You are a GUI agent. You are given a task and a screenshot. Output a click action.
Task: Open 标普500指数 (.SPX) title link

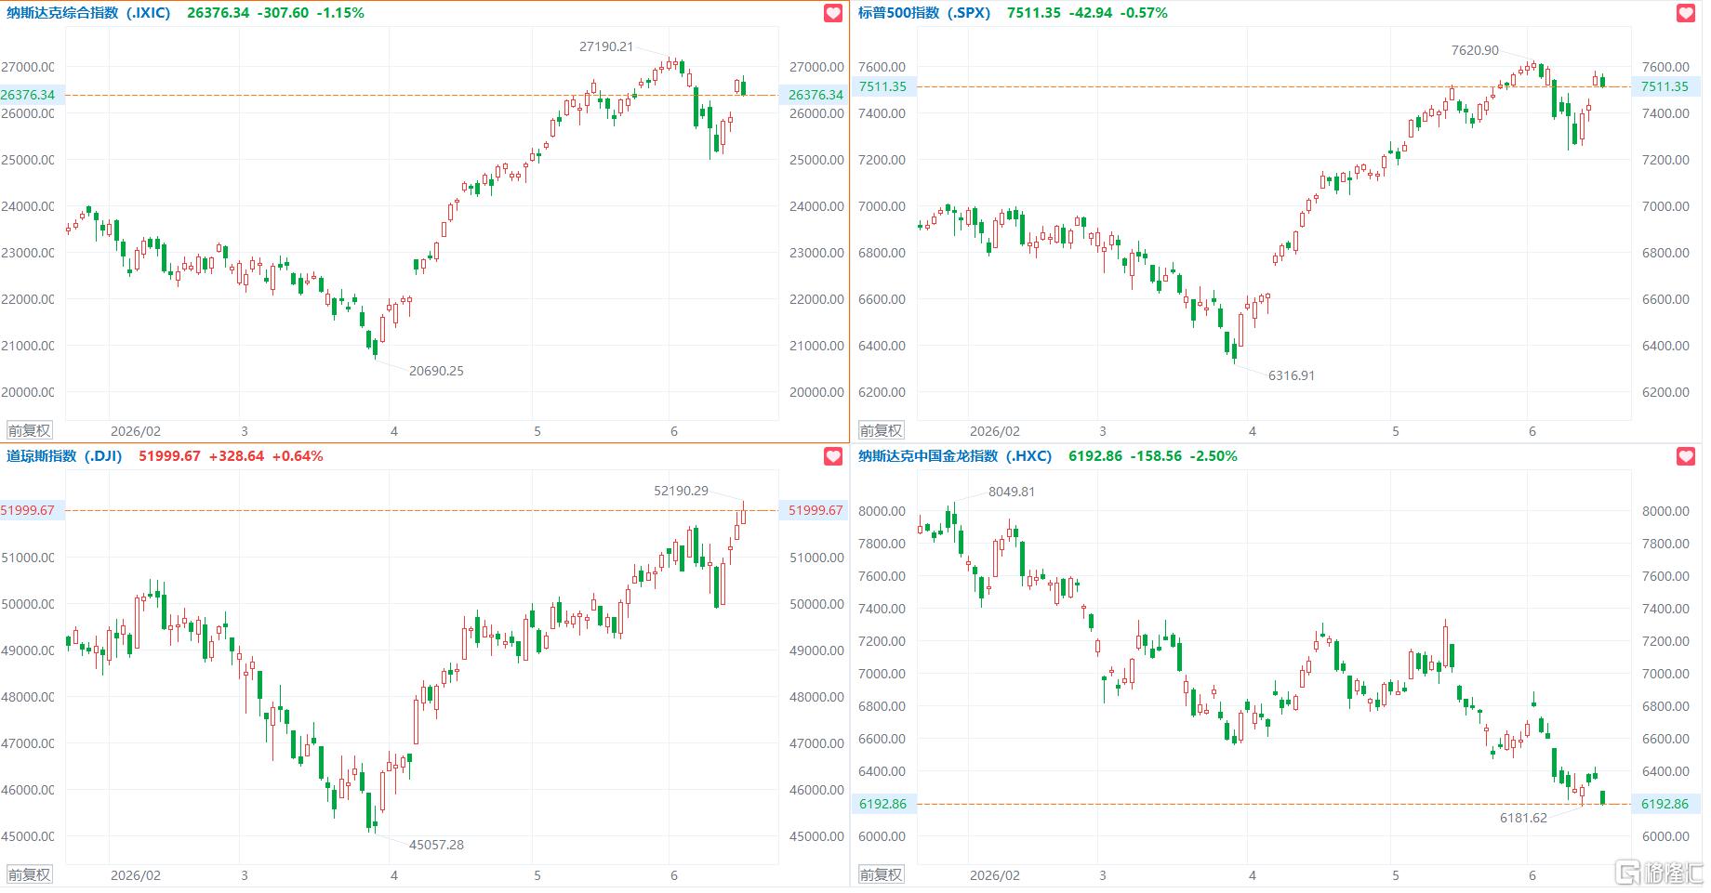pos(924,13)
